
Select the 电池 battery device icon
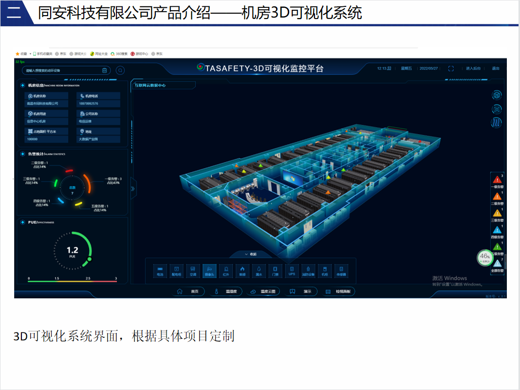click(x=160, y=271)
